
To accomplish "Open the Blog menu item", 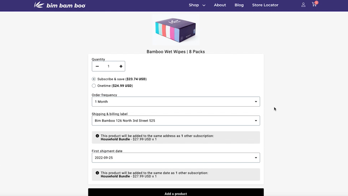I will tap(239, 5).
